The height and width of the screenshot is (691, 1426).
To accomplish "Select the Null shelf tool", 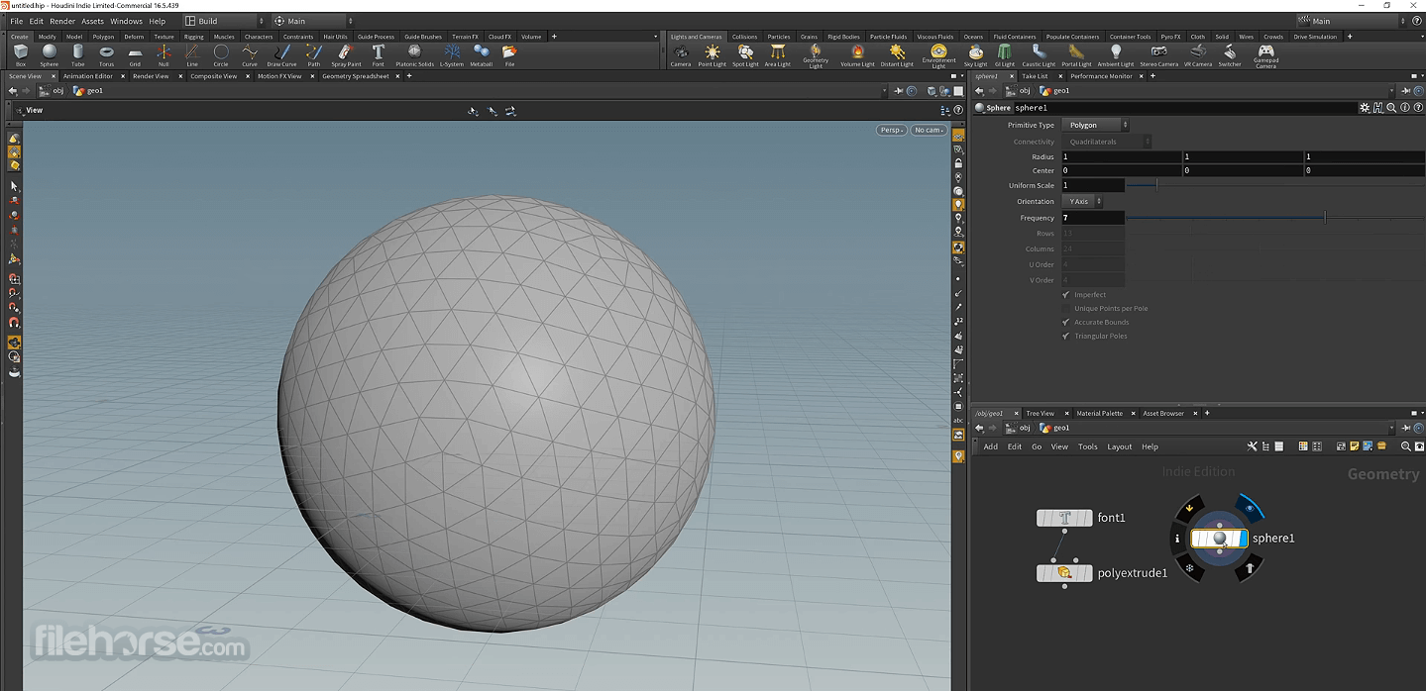I will coord(164,55).
